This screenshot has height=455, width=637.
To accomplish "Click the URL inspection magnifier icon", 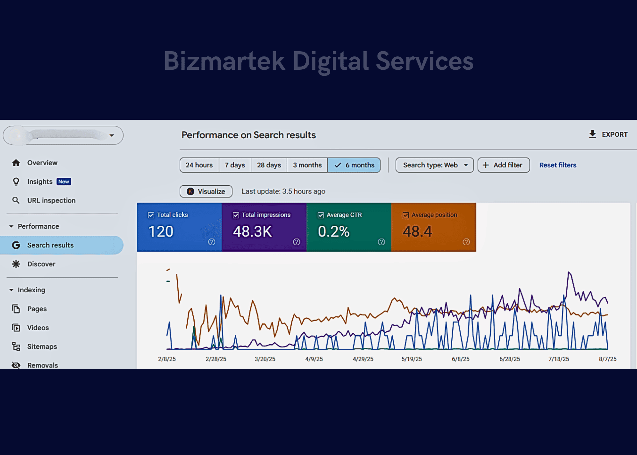I will tap(16, 200).
